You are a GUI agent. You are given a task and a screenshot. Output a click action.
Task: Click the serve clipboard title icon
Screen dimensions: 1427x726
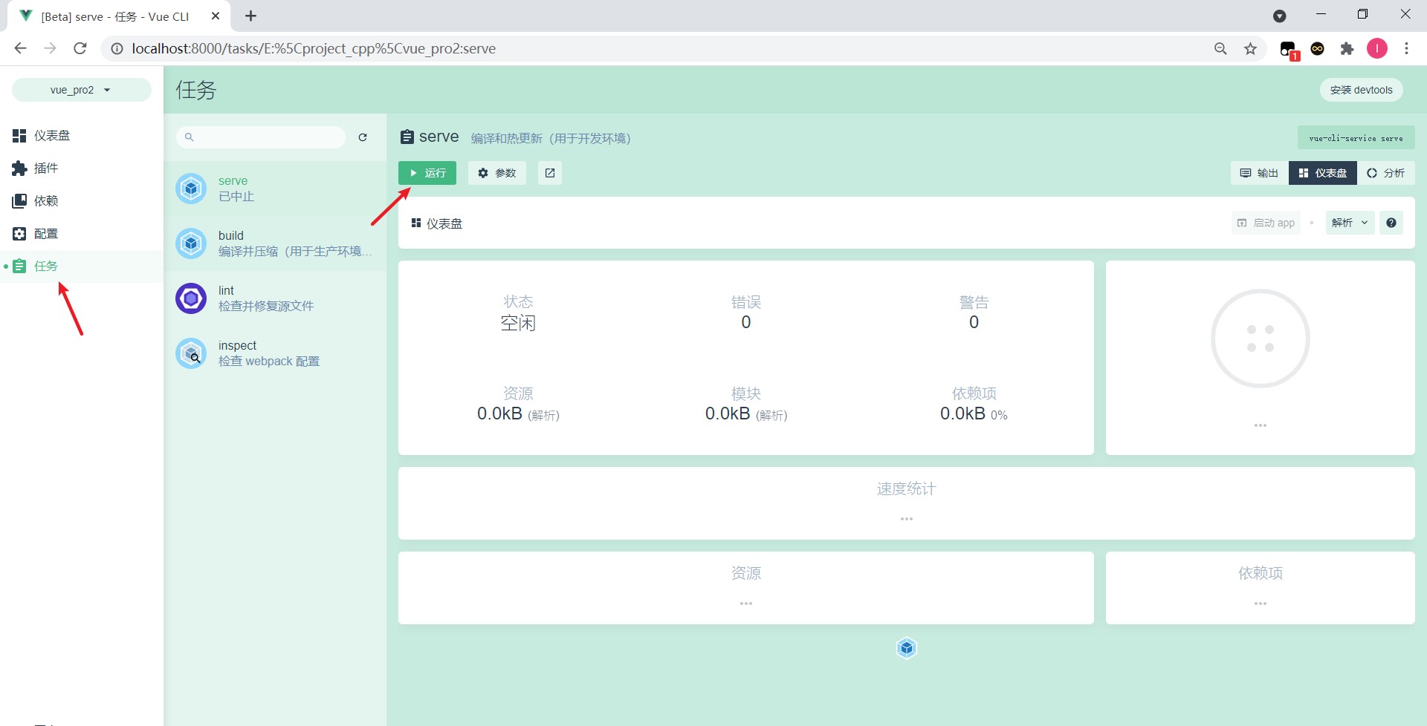coord(407,137)
